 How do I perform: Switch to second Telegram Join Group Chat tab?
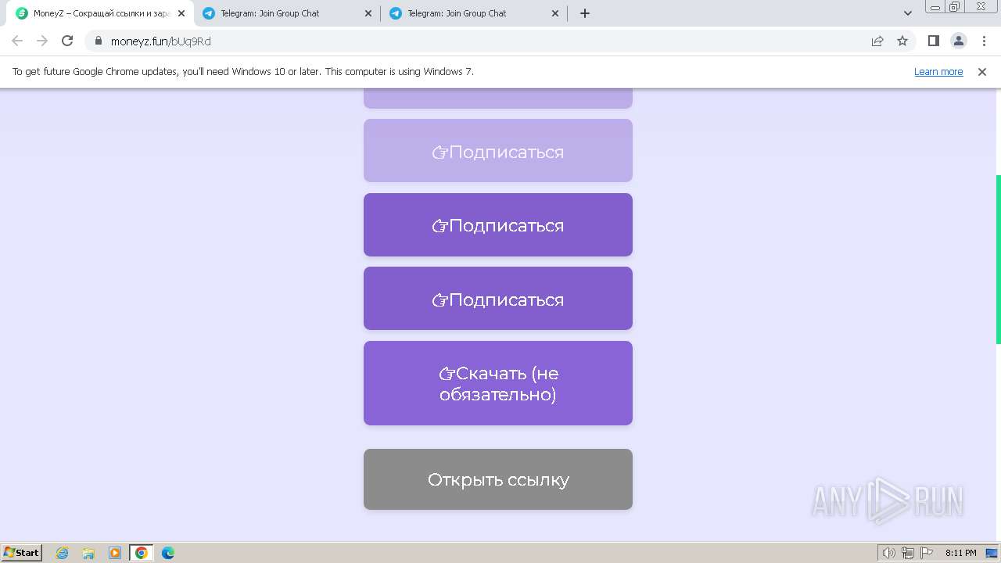click(473, 13)
